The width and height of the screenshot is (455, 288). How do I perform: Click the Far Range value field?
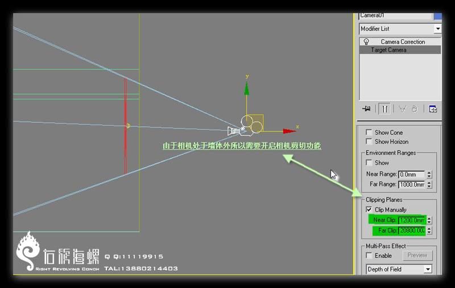pos(411,184)
